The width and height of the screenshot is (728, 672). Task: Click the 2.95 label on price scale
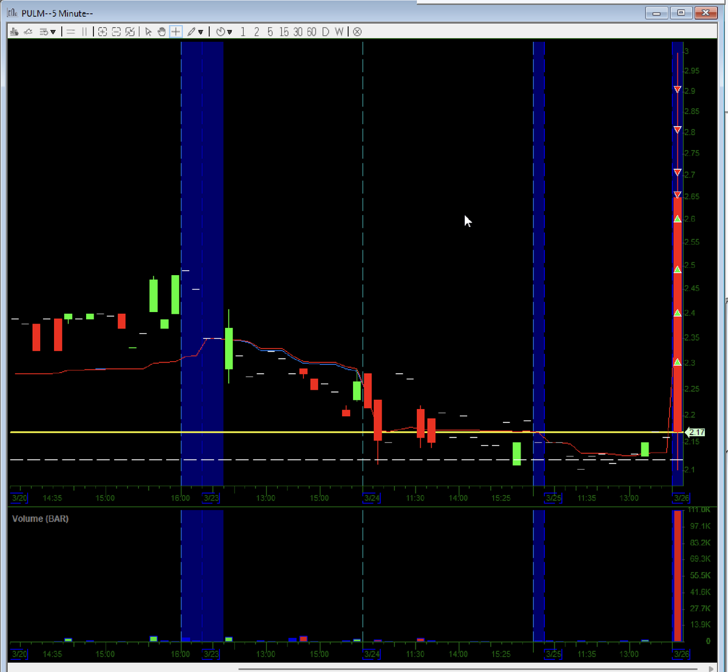(x=692, y=71)
